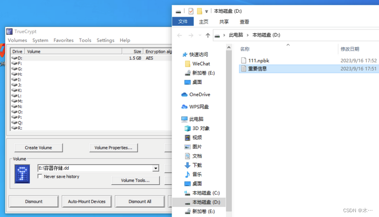The height and width of the screenshot is (217, 379).
Task: Open TrueCrypt Settings menu
Action: (105, 40)
